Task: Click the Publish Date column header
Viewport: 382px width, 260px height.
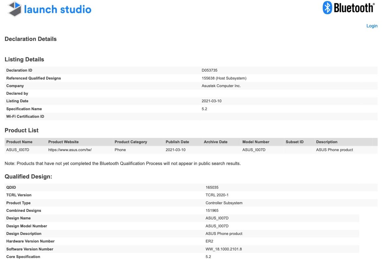Action: click(177, 142)
